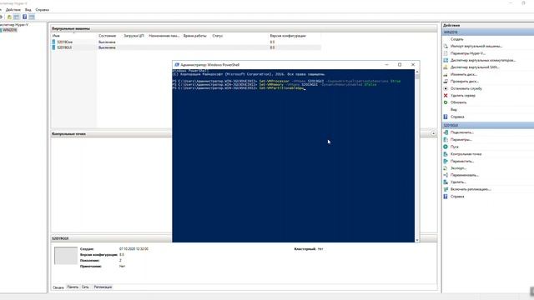Image resolution: width=534 pixels, height=300 pixels.
Task: Open Virtual SAN Manager action icon
Action: pyautogui.click(x=446, y=67)
